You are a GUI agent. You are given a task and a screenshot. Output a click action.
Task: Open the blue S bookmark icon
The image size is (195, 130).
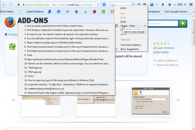point(49,12)
